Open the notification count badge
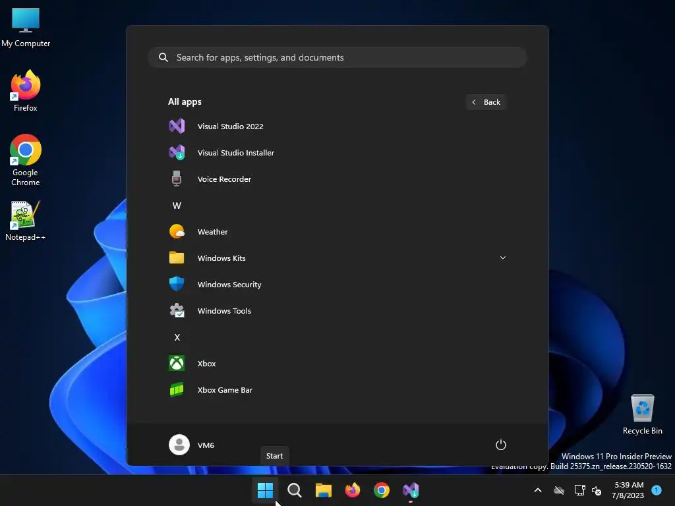The width and height of the screenshot is (675, 506). click(657, 490)
